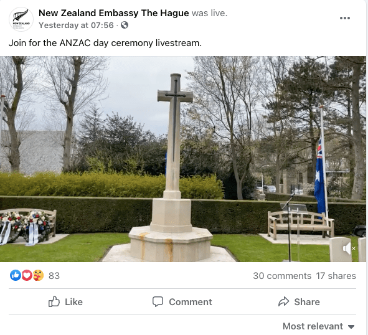
Task: Click the Like button label
Action: [x=73, y=301]
